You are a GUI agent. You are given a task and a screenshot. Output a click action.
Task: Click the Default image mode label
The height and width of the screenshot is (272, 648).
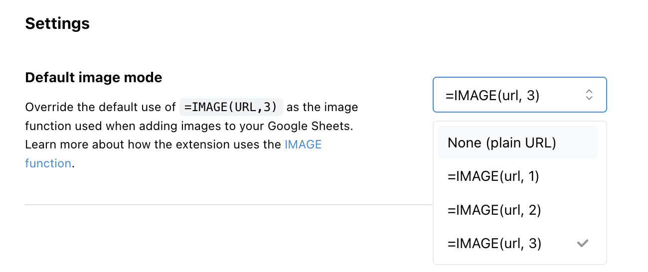pyautogui.click(x=94, y=78)
